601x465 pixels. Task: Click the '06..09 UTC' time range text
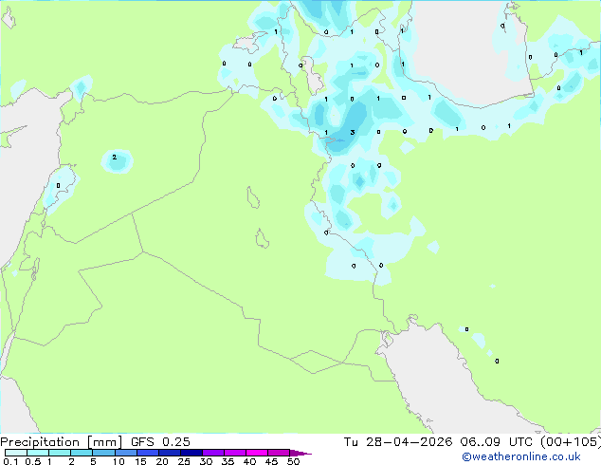[497, 442]
